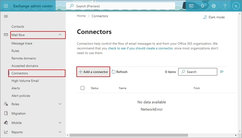
Task: Expand the Roles section chevron
Action: point(60,104)
